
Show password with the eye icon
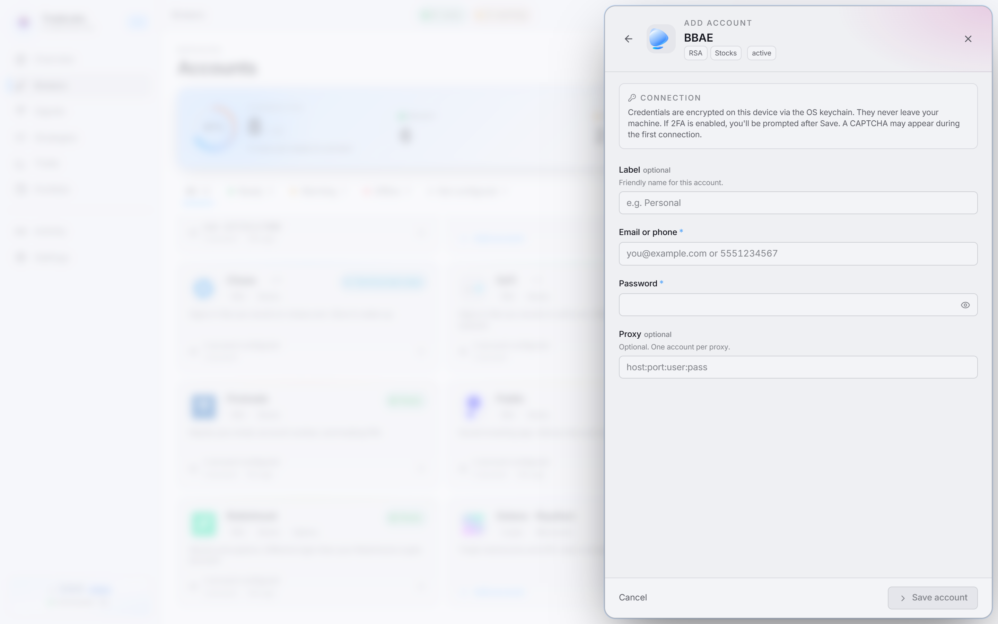[x=965, y=305]
